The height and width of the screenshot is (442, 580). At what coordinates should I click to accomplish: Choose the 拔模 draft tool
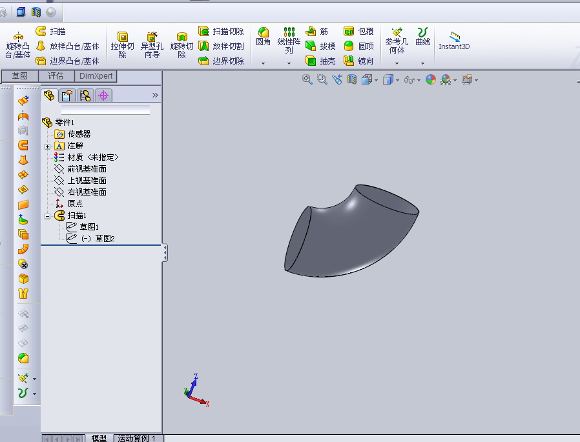(x=321, y=46)
